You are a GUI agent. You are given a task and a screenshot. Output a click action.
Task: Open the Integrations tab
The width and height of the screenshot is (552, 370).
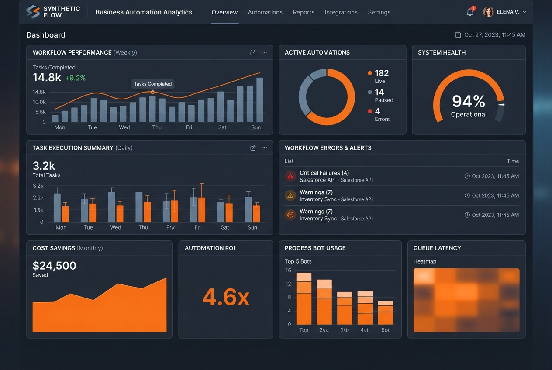(x=341, y=12)
